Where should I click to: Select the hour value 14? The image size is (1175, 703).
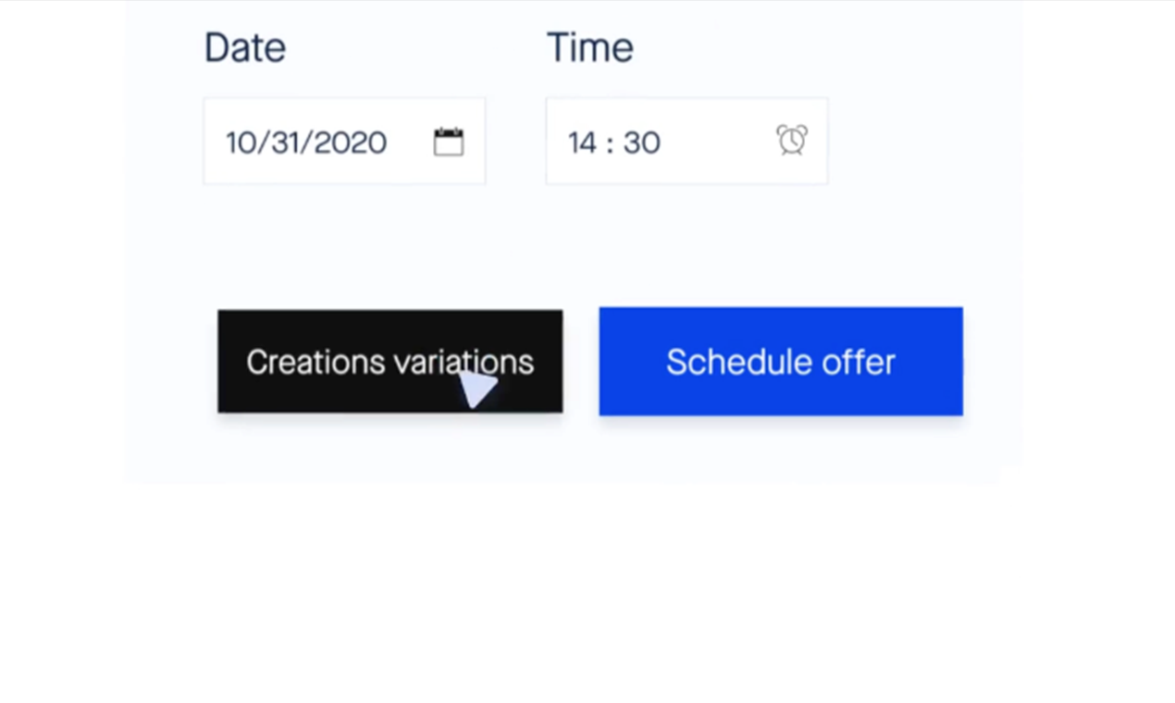582,142
